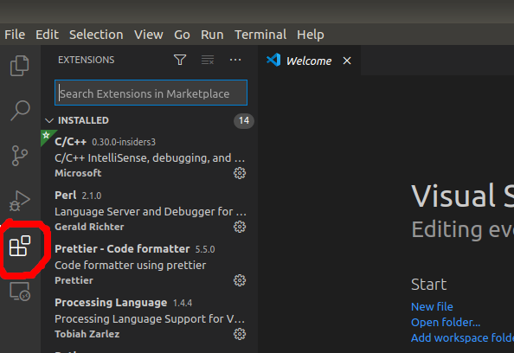Viewport: 514px width, 353px height.
Task: Open the Remote Explorer icon
Action: [20, 291]
